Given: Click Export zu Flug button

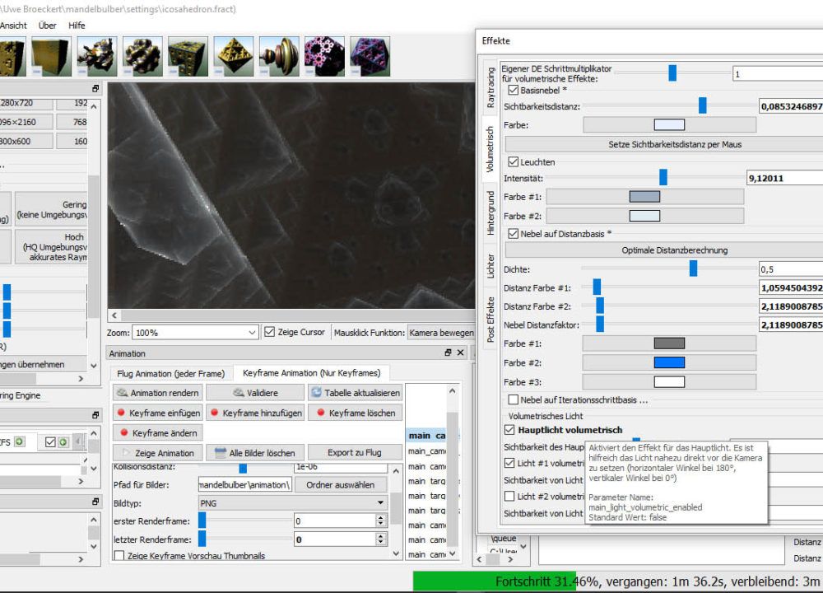Looking at the screenshot, I should pos(356,453).
